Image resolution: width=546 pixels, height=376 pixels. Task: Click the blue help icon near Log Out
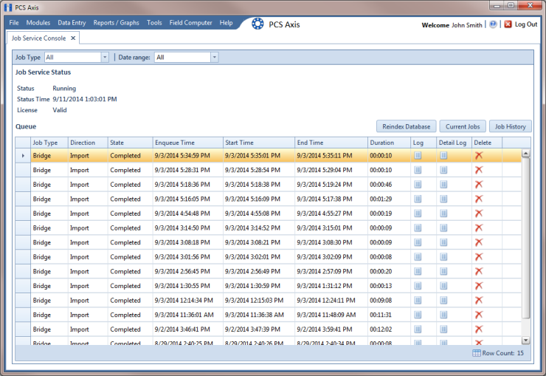[493, 24]
